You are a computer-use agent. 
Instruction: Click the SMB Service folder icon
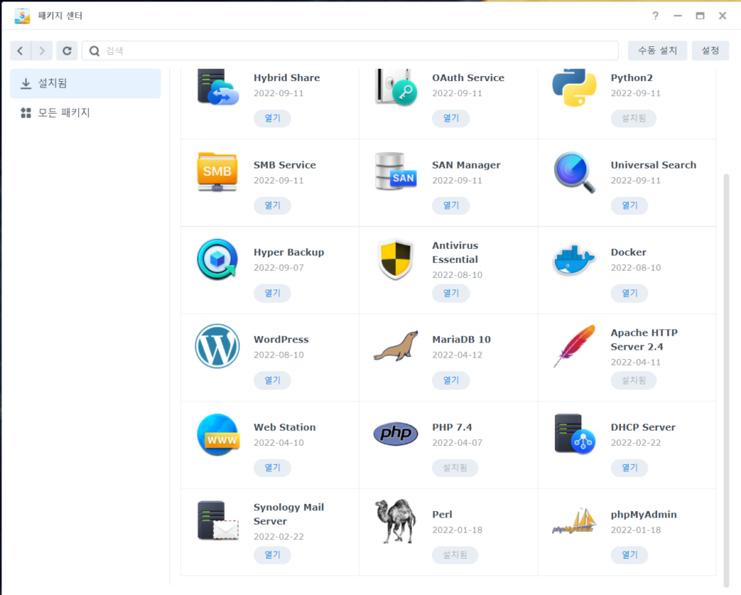[217, 172]
